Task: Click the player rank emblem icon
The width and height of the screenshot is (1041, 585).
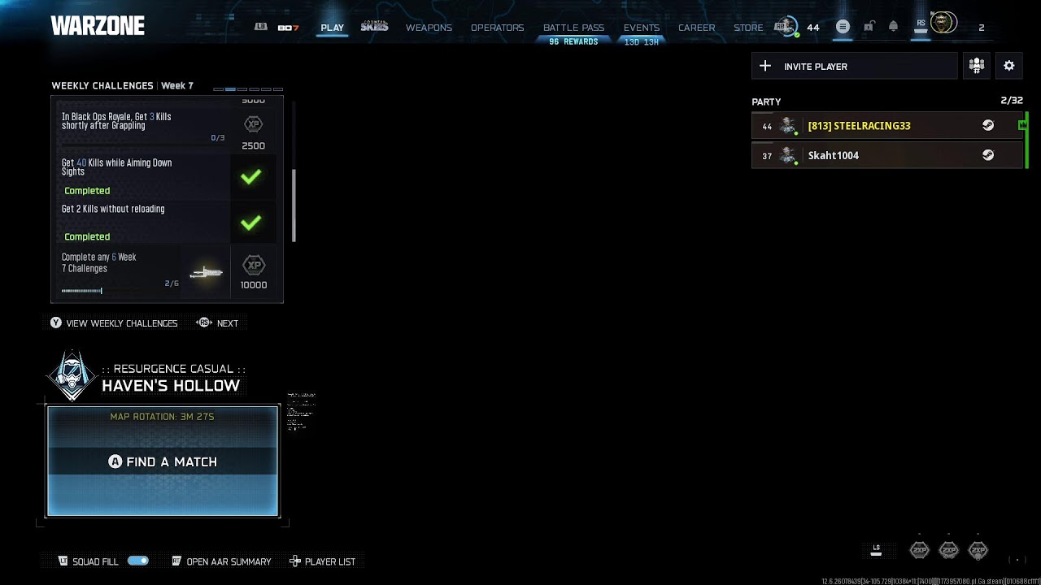Action: 786,27
